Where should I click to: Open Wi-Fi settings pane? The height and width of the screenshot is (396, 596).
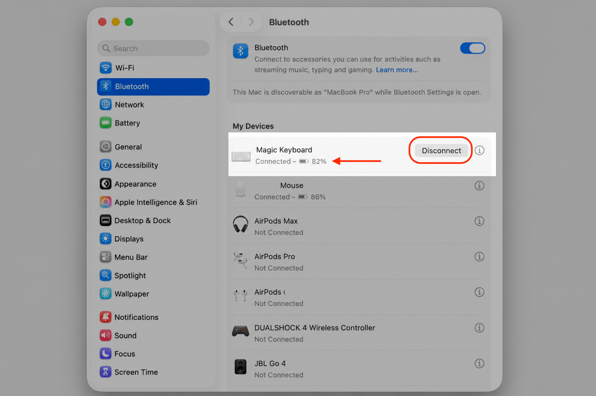click(153, 68)
